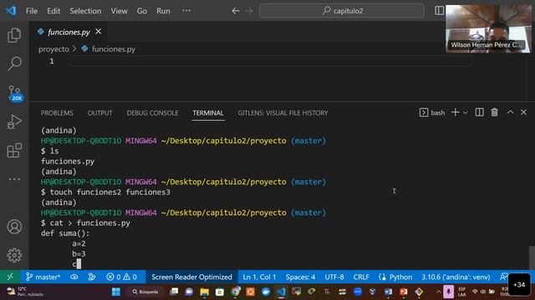The image size is (535, 300).
Task: Open the File menu
Action: [x=32, y=11]
